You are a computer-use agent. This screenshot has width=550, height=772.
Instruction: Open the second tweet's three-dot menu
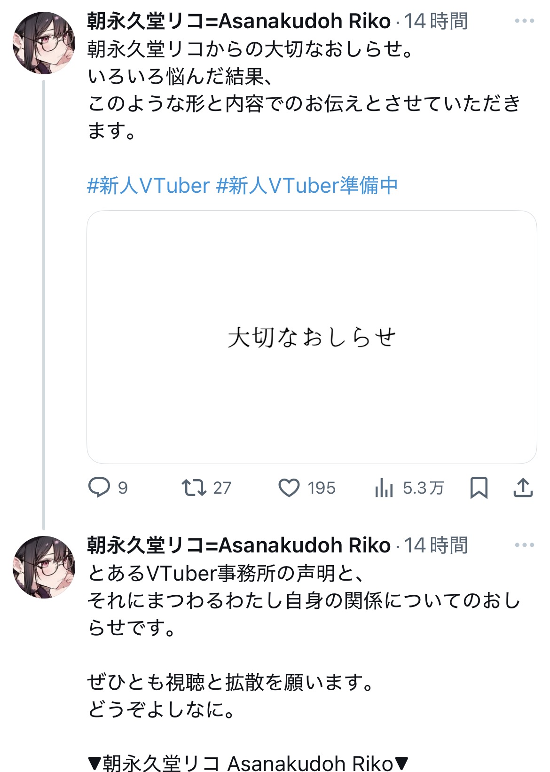click(x=525, y=545)
